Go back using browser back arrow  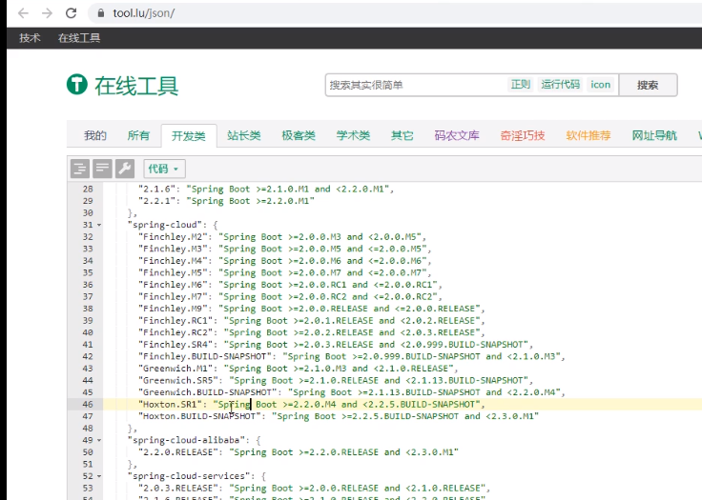23,13
